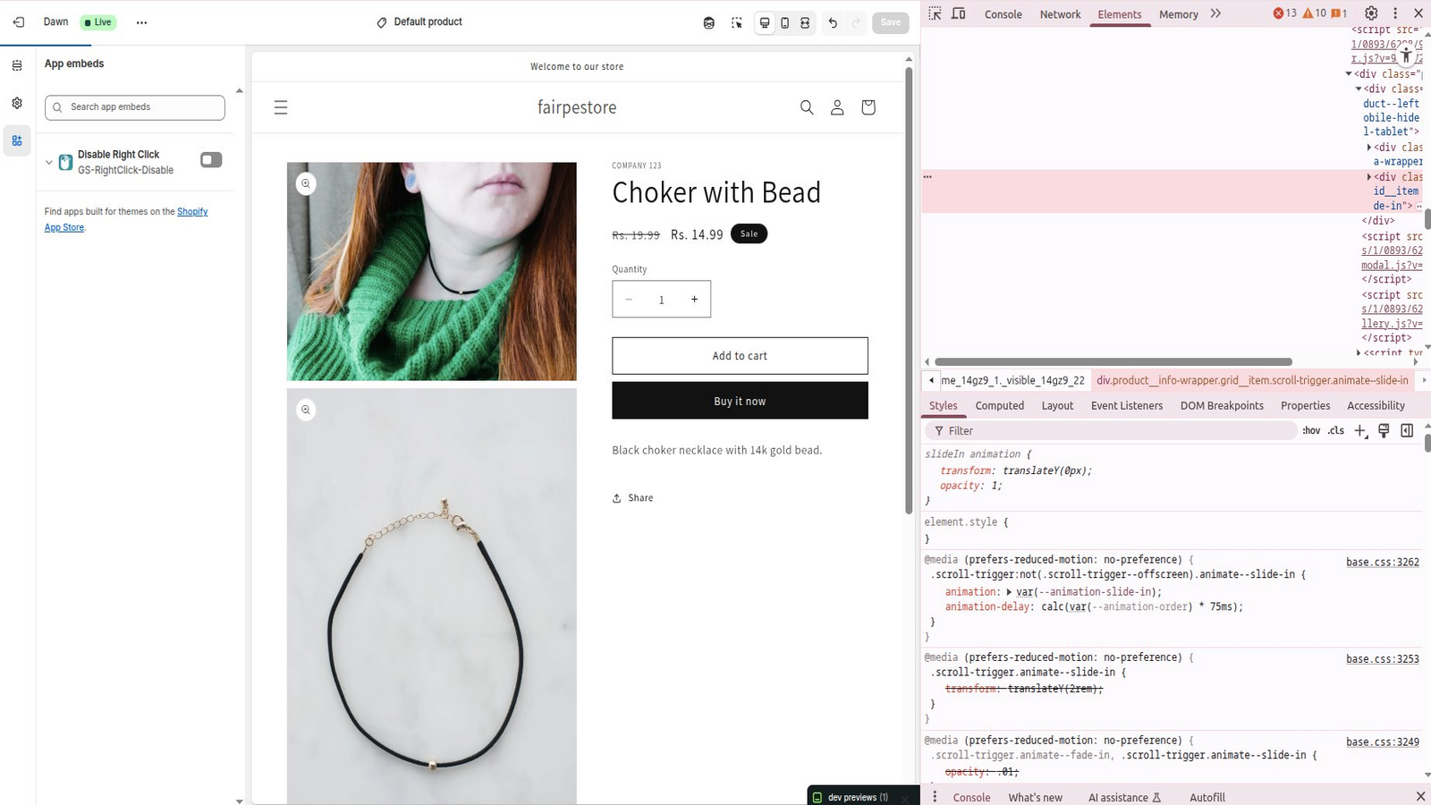Open the Computed styles tab
1431x805 pixels.
(1000, 406)
